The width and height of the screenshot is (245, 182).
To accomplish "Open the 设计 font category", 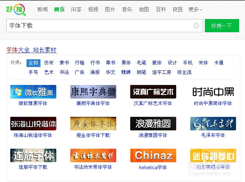I will pyautogui.click(x=172, y=63).
